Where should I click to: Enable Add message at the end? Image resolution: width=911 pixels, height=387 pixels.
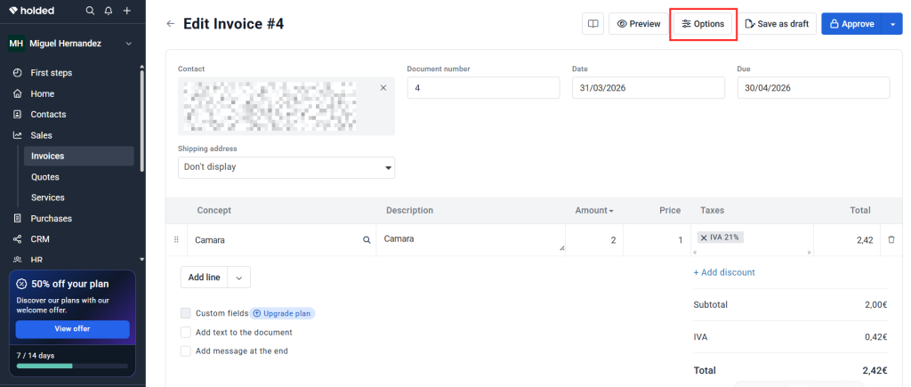tap(185, 351)
